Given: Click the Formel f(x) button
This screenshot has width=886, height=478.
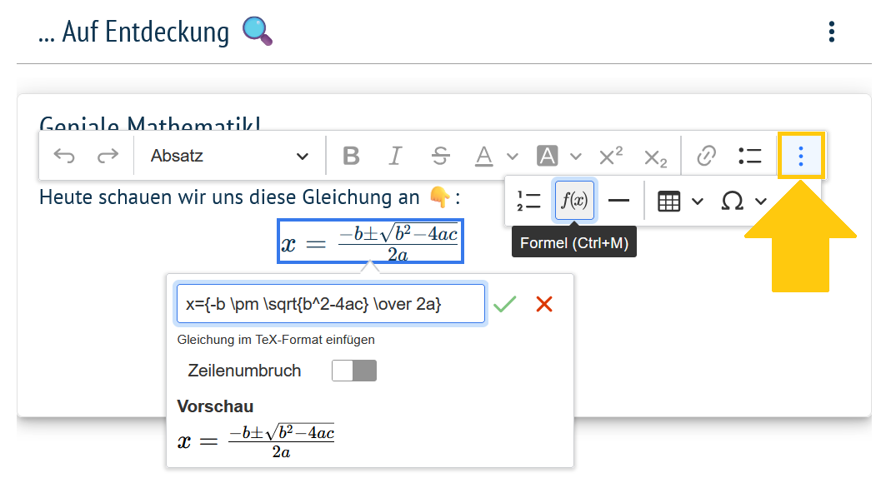Looking at the screenshot, I should point(574,201).
